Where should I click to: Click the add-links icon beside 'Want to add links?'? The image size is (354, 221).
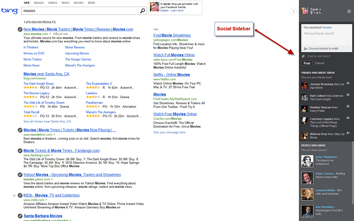303,56
